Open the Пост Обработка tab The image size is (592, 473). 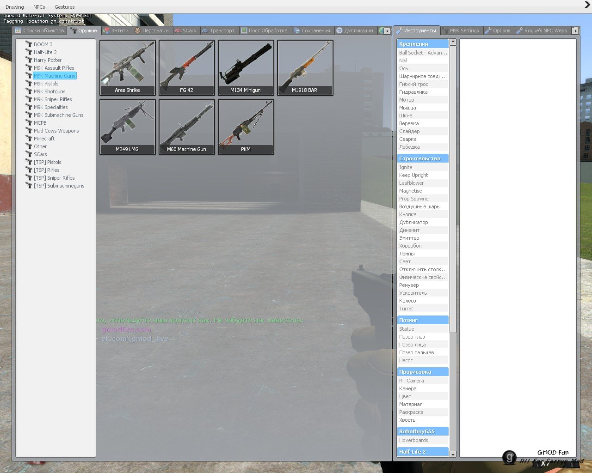click(x=265, y=30)
